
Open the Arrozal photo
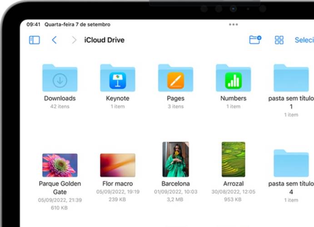click(x=234, y=159)
